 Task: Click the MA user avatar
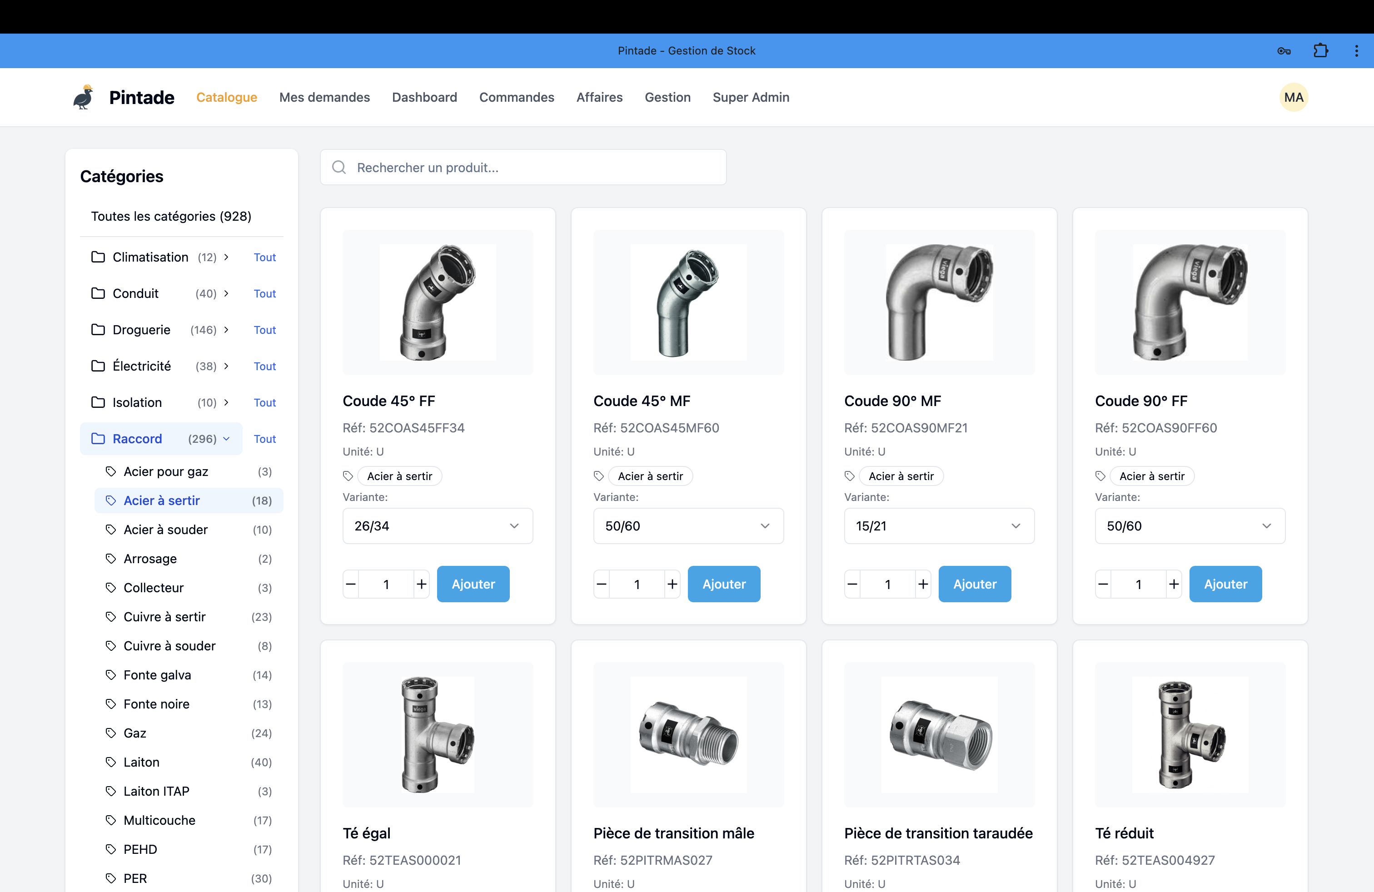tap(1293, 97)
